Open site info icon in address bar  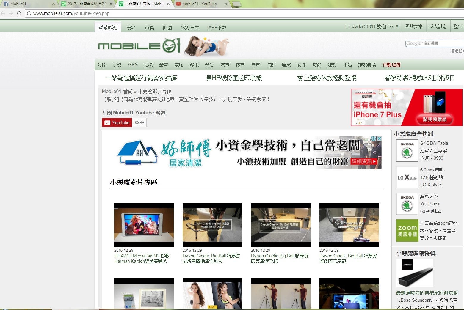pyautogui.click(x=29, y=13)
